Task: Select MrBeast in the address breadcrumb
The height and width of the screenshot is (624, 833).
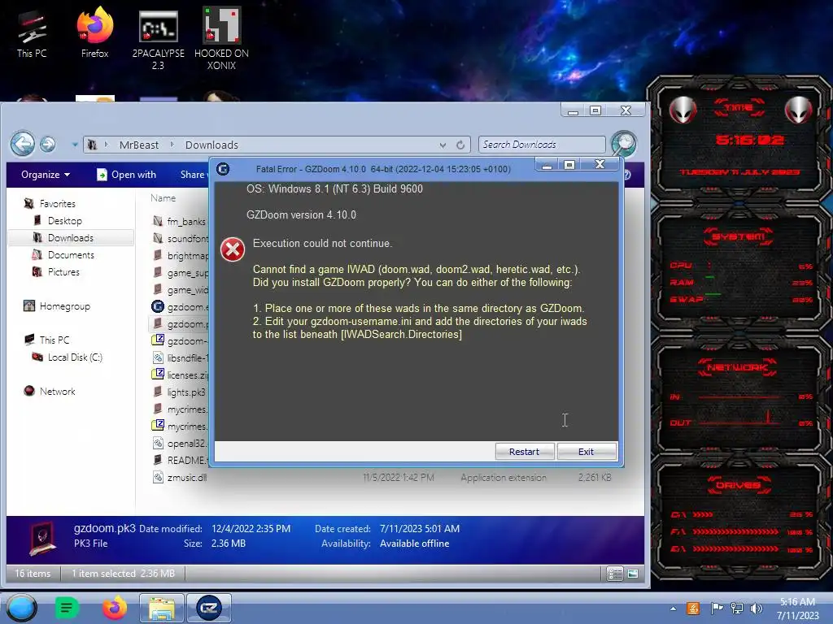Action: coord(138,145)
